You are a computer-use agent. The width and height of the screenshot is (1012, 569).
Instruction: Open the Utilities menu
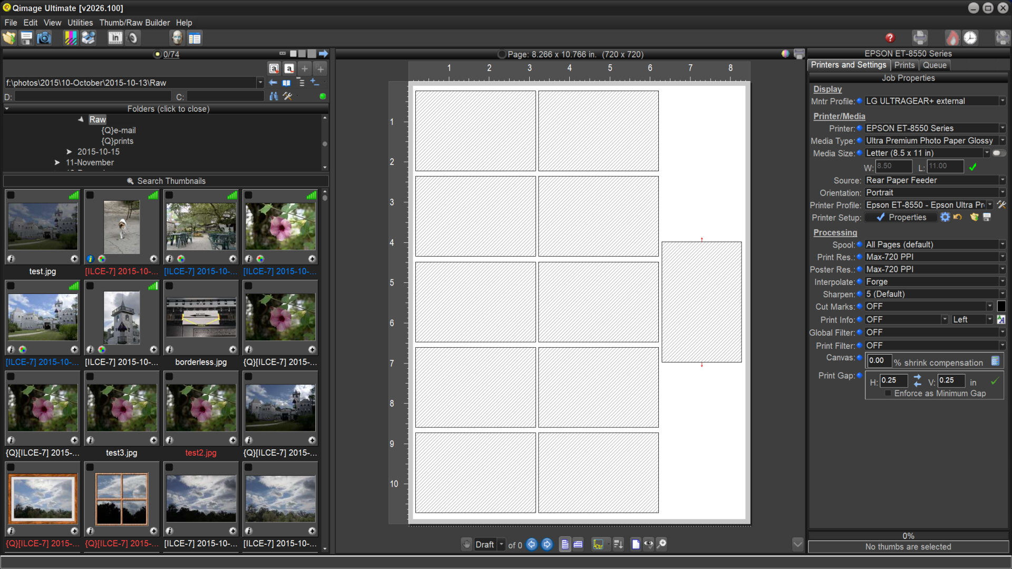tap(80, 23)
